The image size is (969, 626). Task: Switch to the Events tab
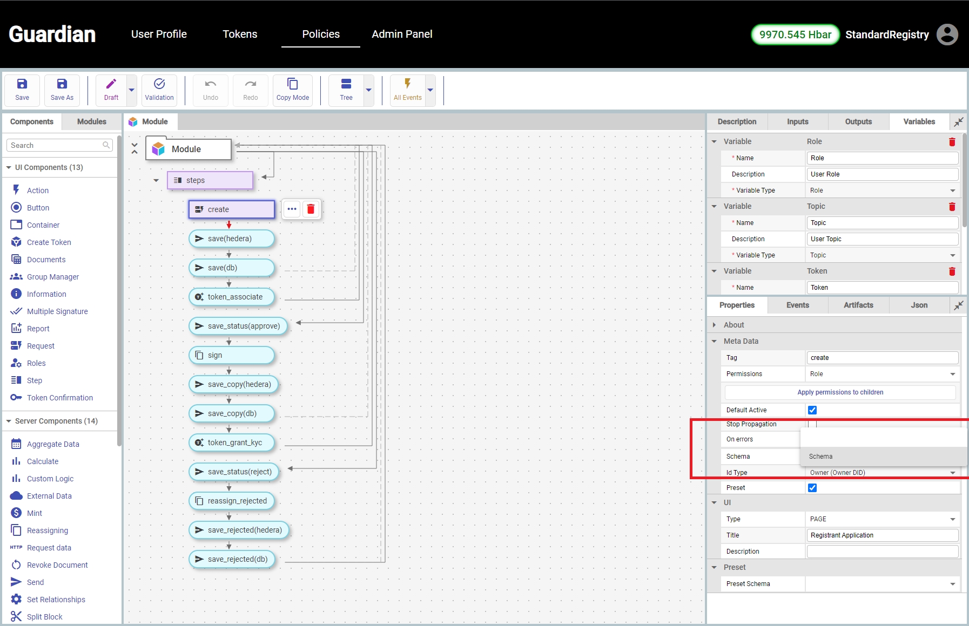(x=797, y=305)
